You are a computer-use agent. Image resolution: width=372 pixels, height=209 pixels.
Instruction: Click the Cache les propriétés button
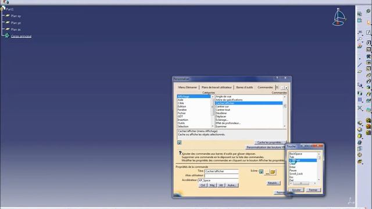[270, 142]
